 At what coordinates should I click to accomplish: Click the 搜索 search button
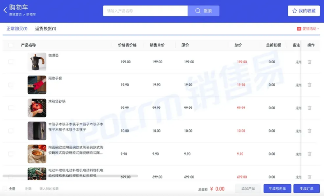tap(203, 11)
